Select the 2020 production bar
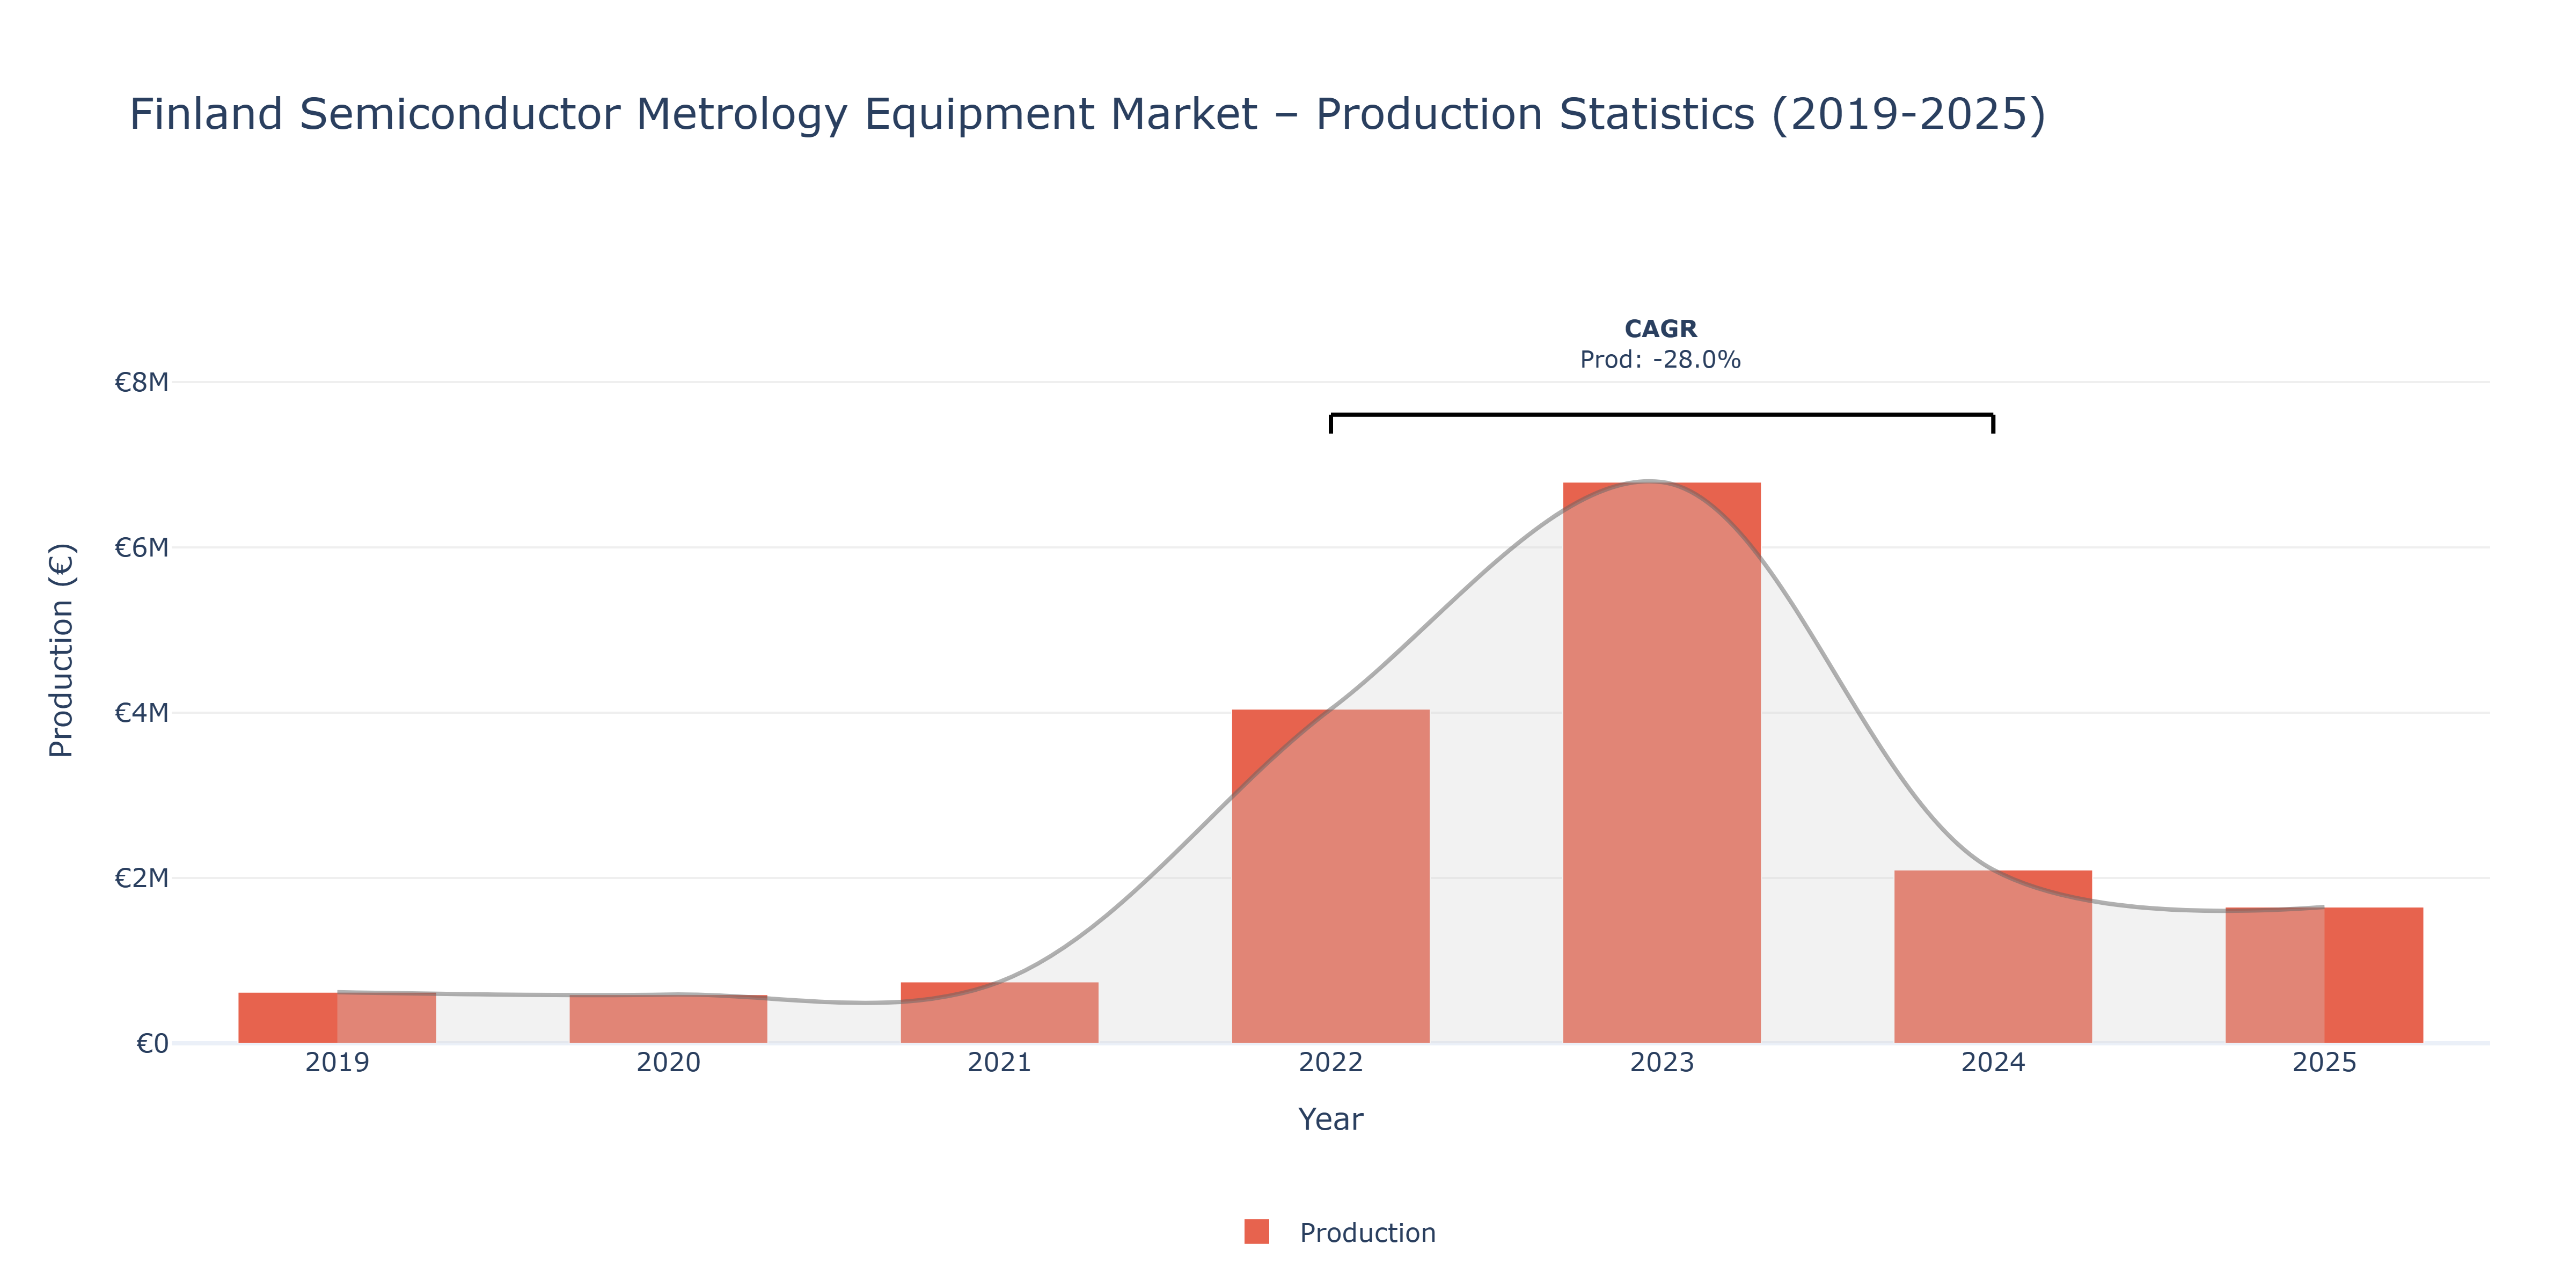 [668, 1019]
